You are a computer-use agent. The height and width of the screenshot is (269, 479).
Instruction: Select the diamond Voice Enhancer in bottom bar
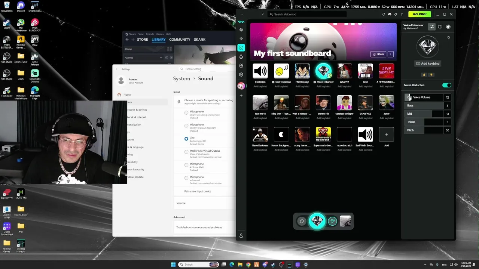pos(317,221)
